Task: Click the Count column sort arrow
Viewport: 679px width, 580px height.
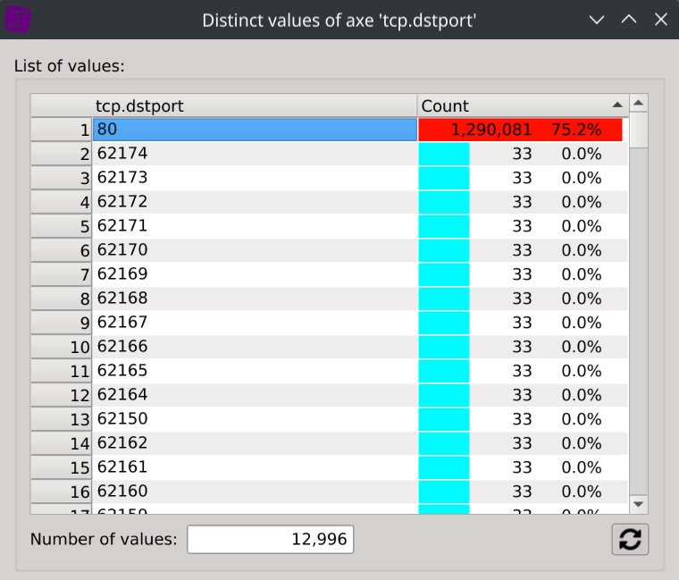Action: tap(616, 105)
